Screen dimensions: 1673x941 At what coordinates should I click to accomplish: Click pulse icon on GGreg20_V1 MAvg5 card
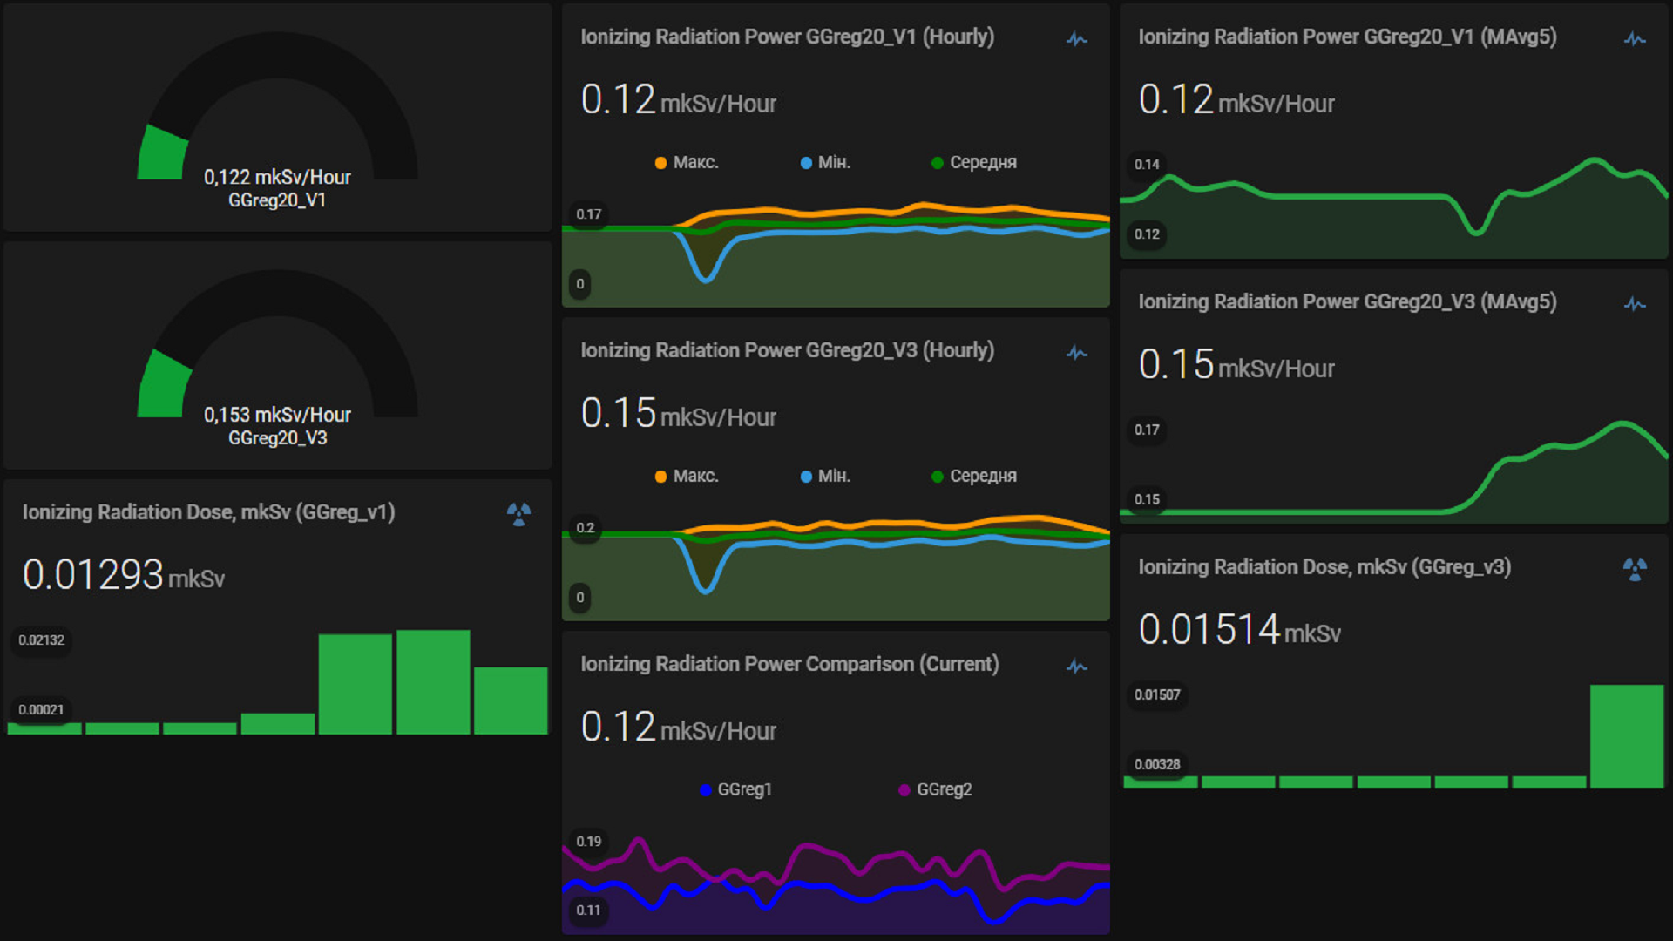1635,39
